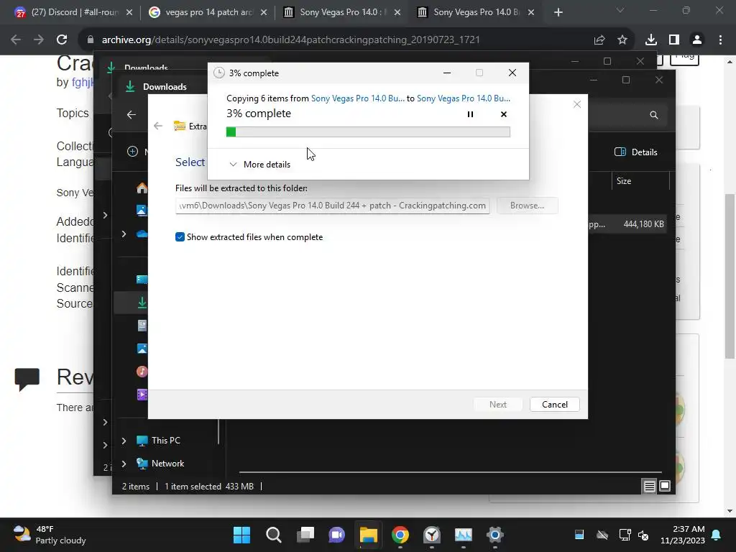Switch explorer to details list view
736x552 pixels.
(649, 487)
